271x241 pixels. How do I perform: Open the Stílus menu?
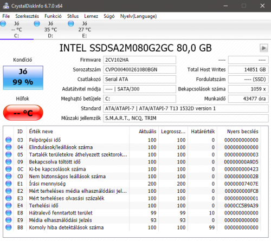73,16
